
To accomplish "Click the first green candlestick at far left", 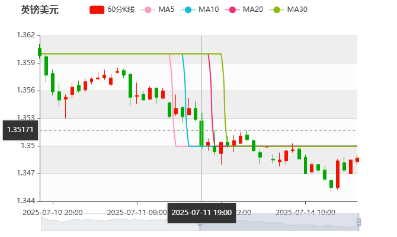I will click(40, 52).
